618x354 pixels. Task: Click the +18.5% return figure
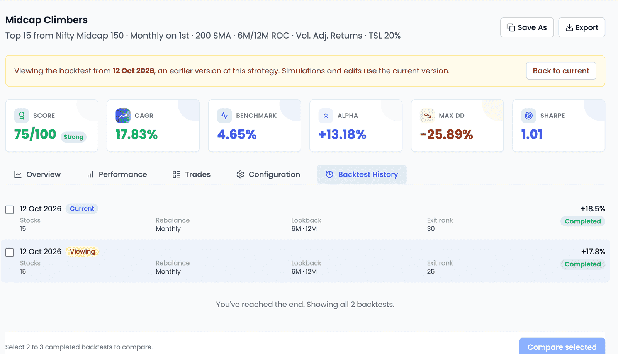coord(593,209)
